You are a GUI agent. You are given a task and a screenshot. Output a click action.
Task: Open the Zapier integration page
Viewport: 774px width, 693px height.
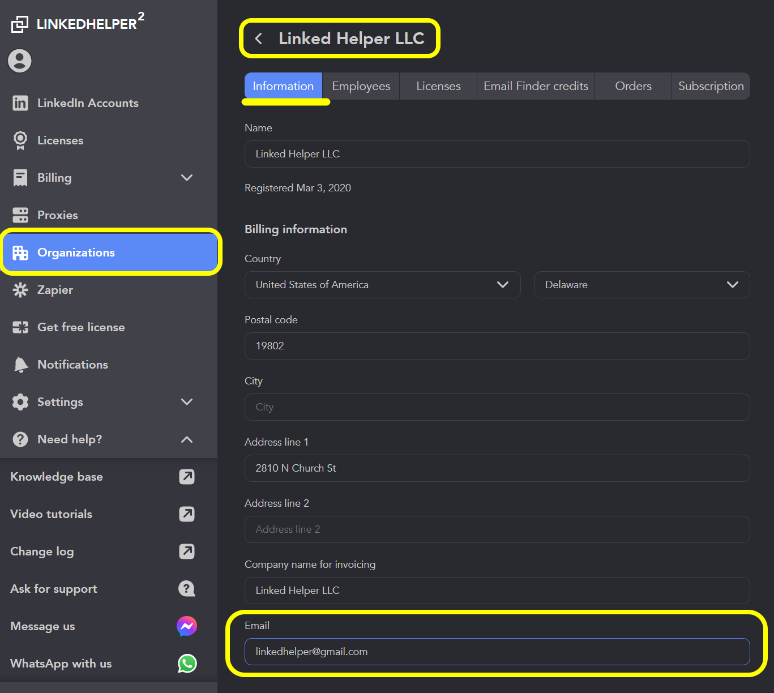pos(55,290)
